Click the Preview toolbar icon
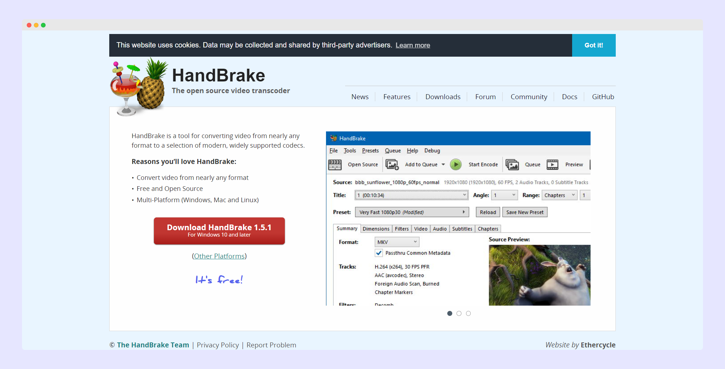This screenshot has height=369, width=725. coord(553,164)
